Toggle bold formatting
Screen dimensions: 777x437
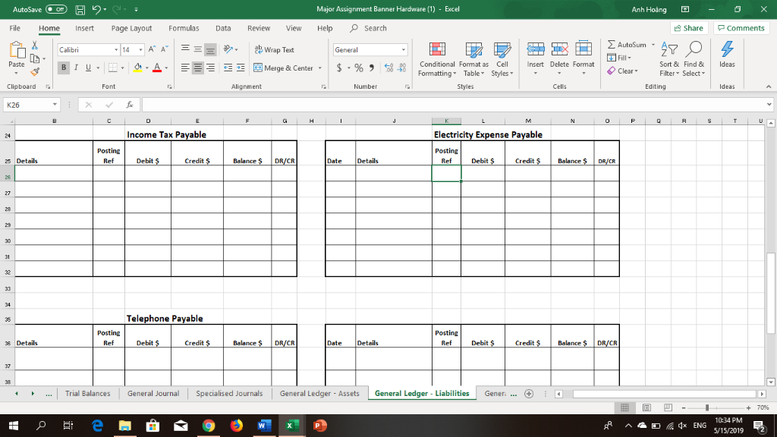[x=63, y=68]
